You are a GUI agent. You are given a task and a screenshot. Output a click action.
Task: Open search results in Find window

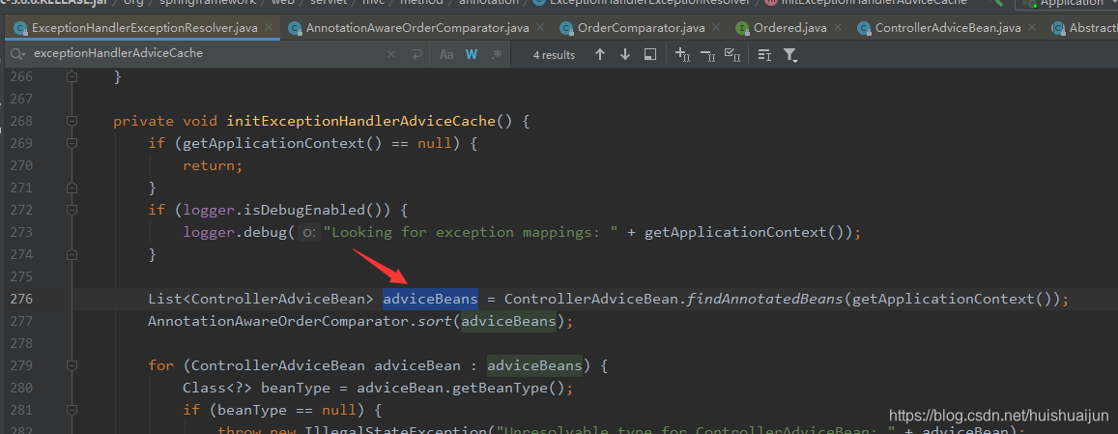click(x=649, y=54)
